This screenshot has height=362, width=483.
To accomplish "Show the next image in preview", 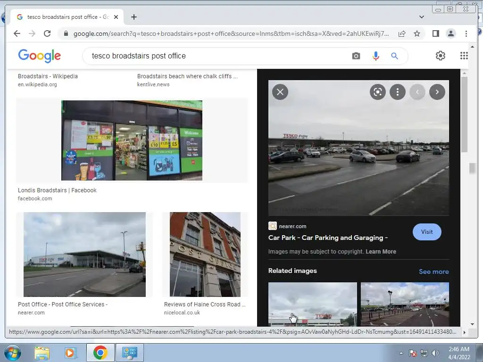I will tap(437, 92).
